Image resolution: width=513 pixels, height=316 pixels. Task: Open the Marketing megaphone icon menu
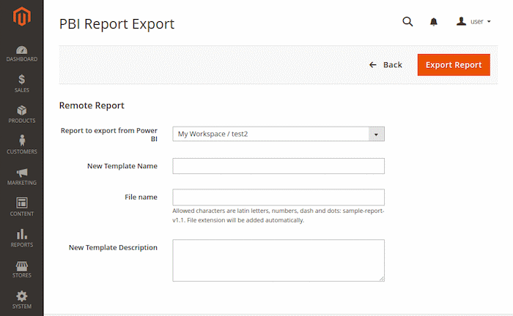click(x=21, y=176)
